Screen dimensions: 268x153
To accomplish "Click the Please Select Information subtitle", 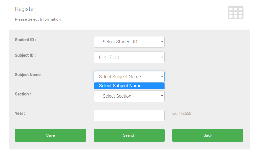I will [38, 19].
